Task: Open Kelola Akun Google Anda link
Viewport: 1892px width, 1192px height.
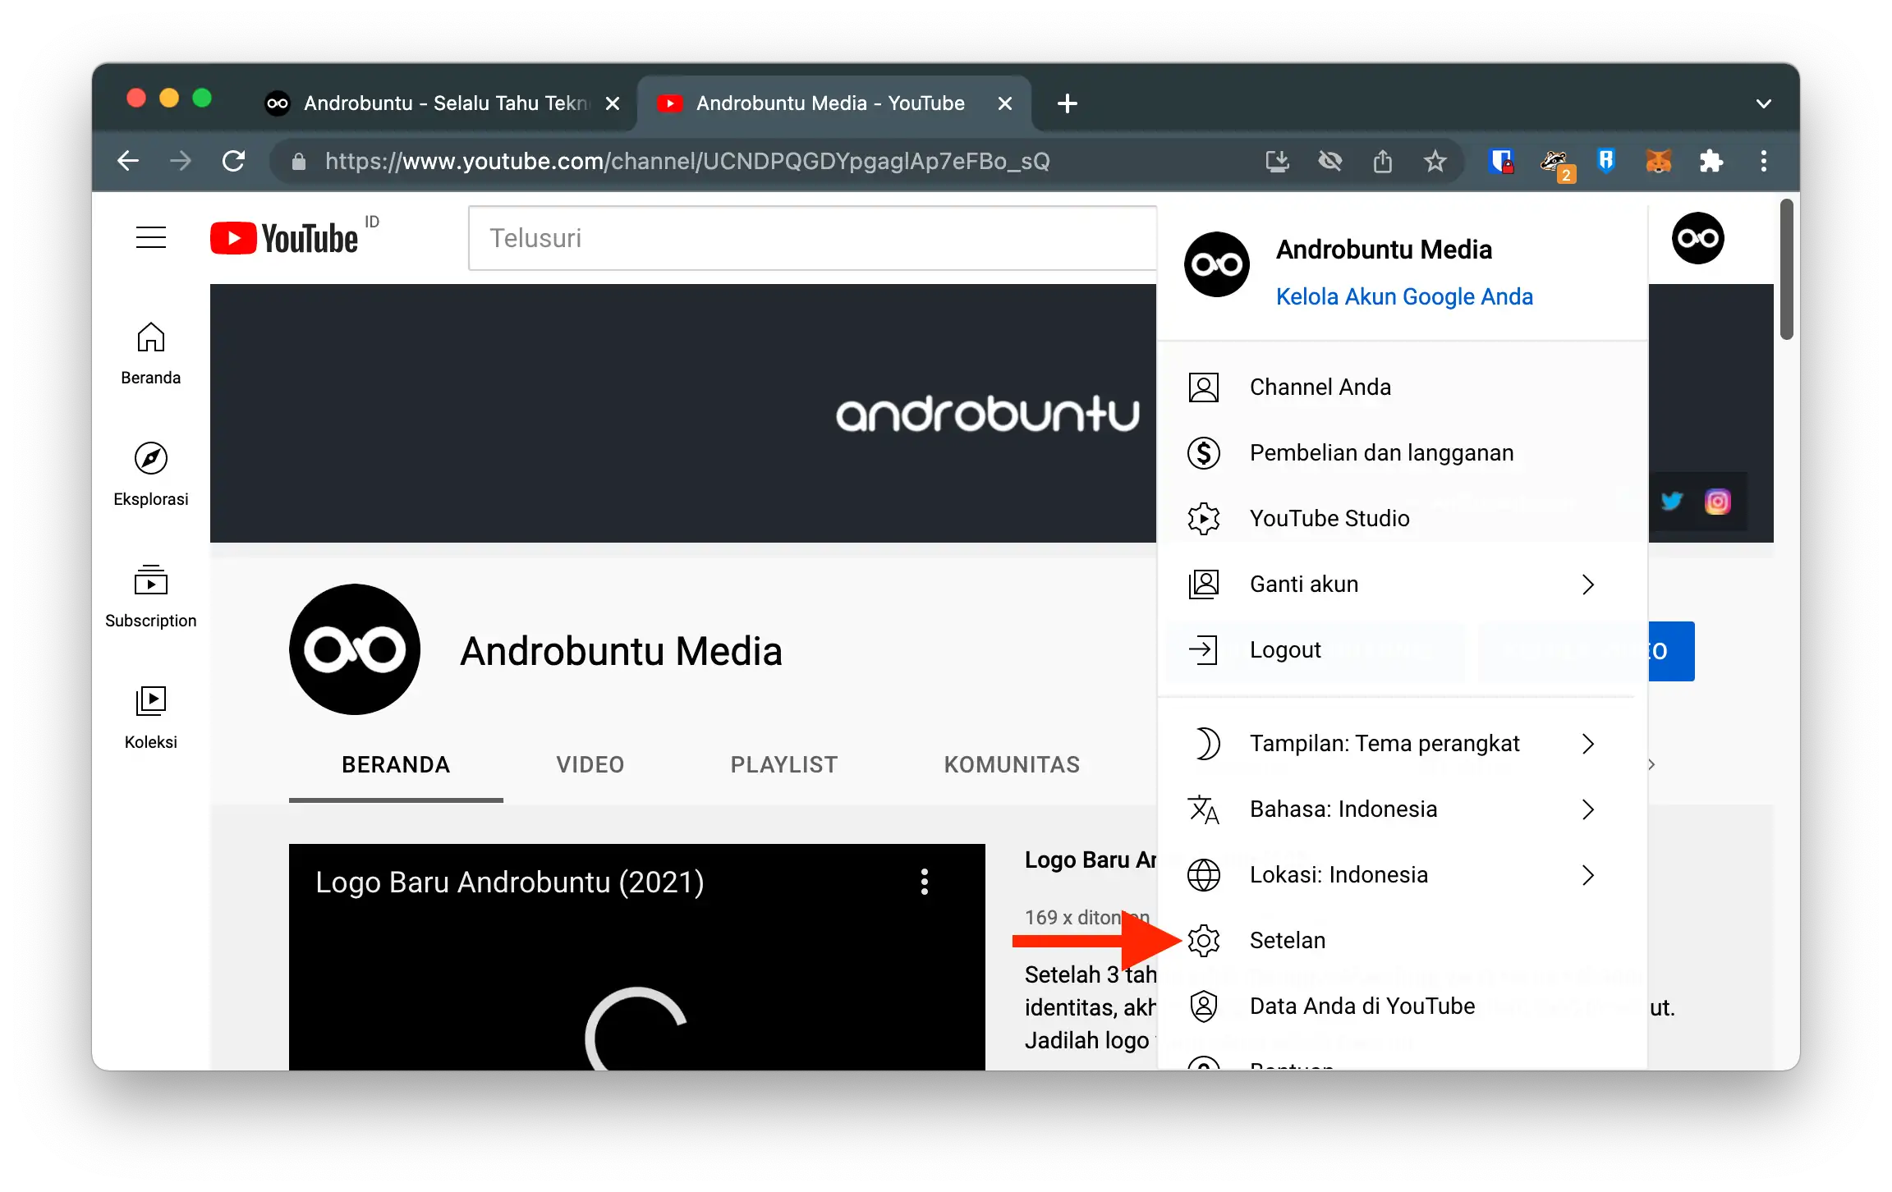Action: coord(1405,296)
